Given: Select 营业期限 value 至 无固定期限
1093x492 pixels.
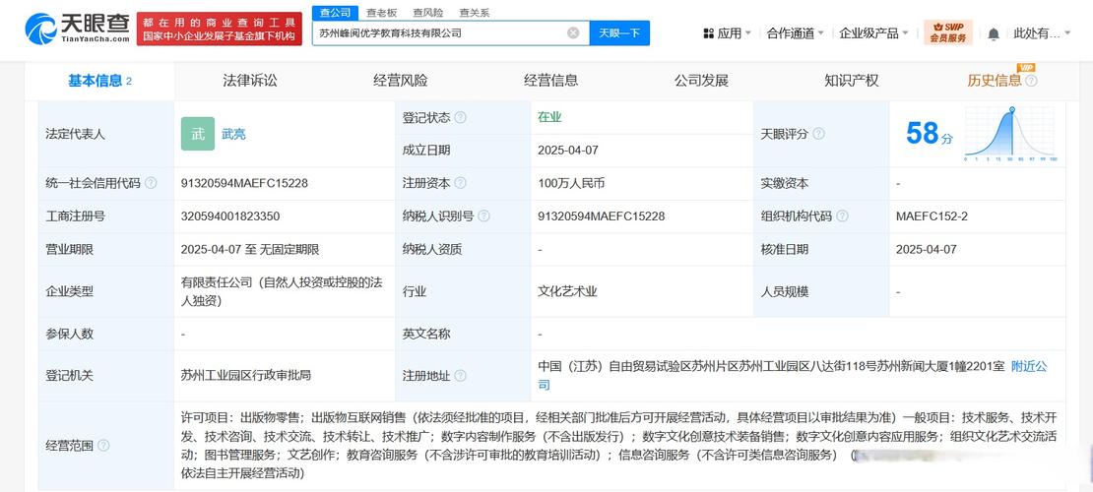Looking at the screenshot, I should [249, 250].
